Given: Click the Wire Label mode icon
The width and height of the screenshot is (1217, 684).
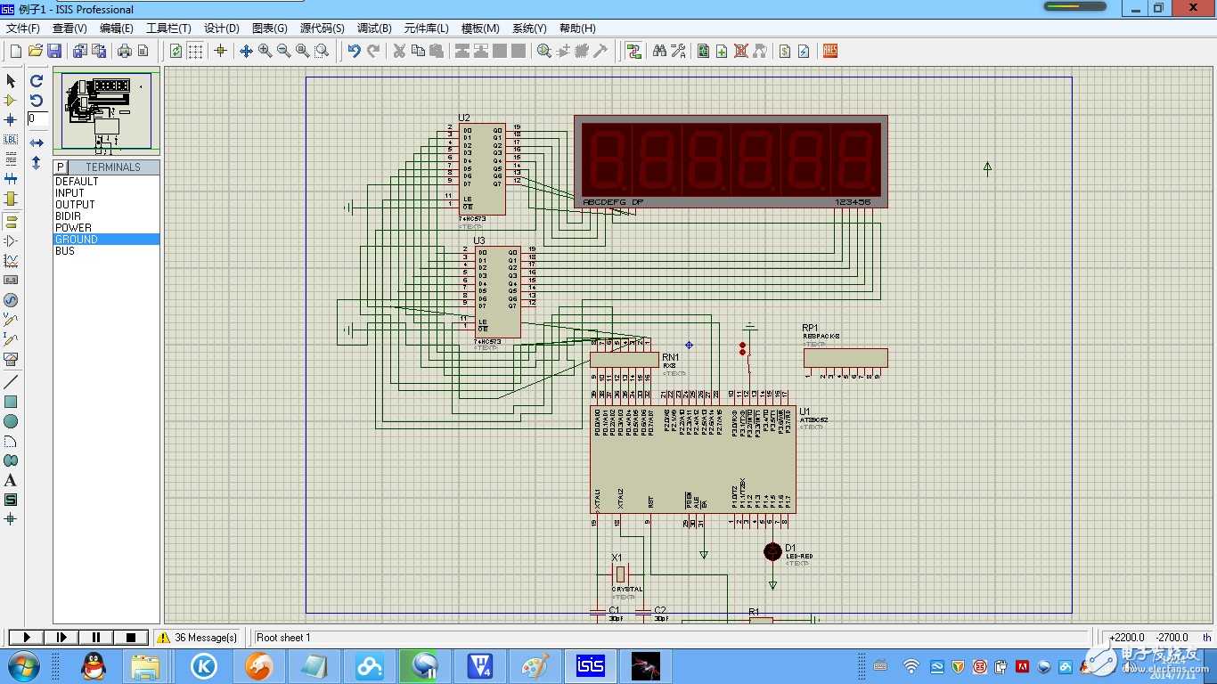Looking at the screenshot, I should click(11, 140).
